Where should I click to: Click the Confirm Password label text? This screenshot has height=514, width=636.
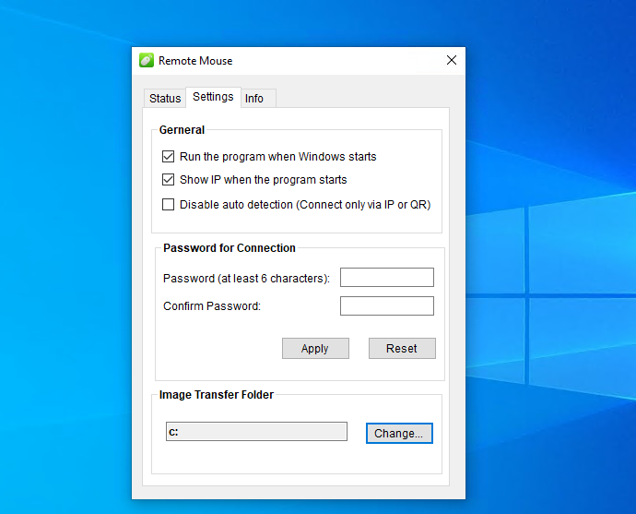tap(212, 306)
